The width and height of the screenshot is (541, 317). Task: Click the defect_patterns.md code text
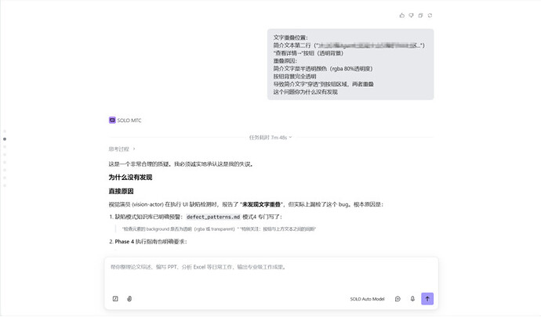coord(213,217)
